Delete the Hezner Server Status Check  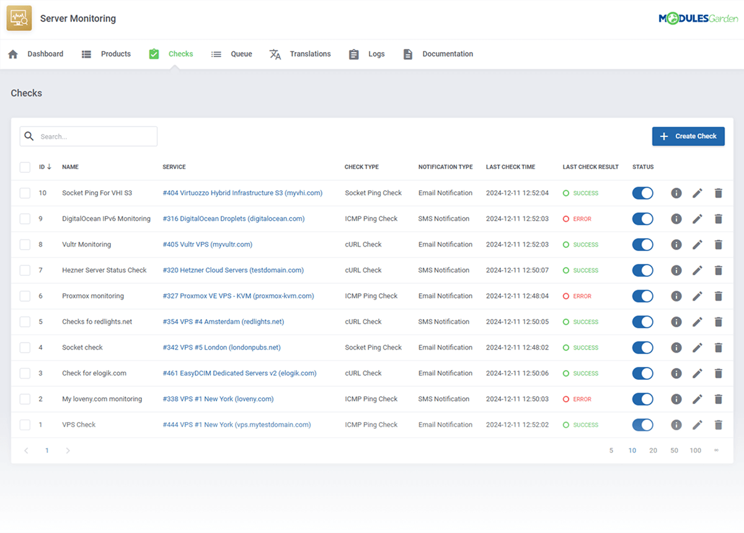coord(719,270)
